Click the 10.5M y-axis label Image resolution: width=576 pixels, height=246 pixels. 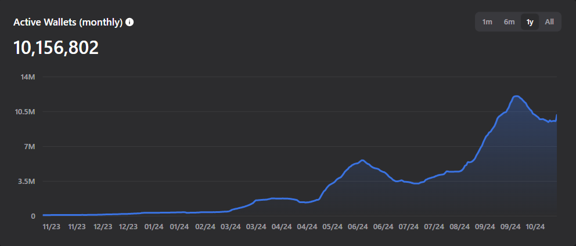pyautogui.click(x=25, y=111)
